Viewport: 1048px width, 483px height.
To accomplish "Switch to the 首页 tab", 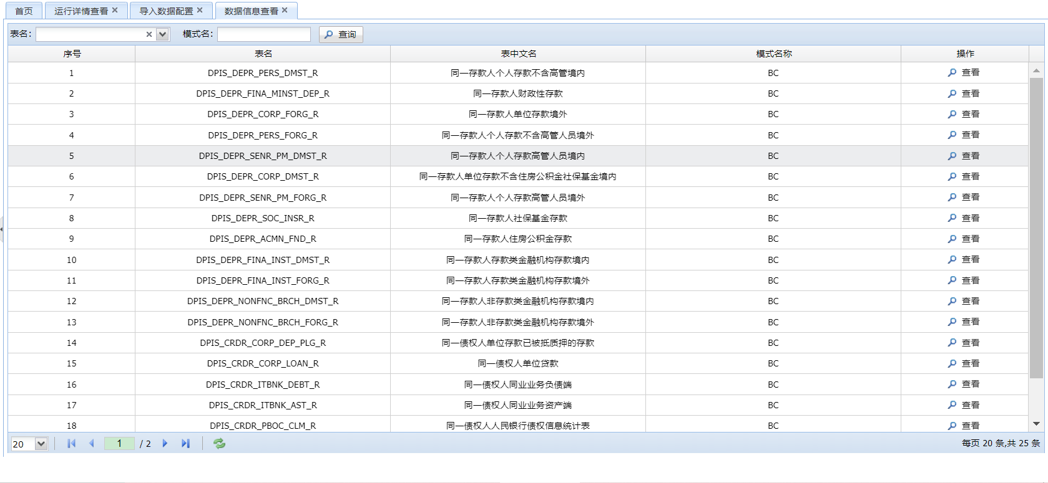I will (24, 11).
